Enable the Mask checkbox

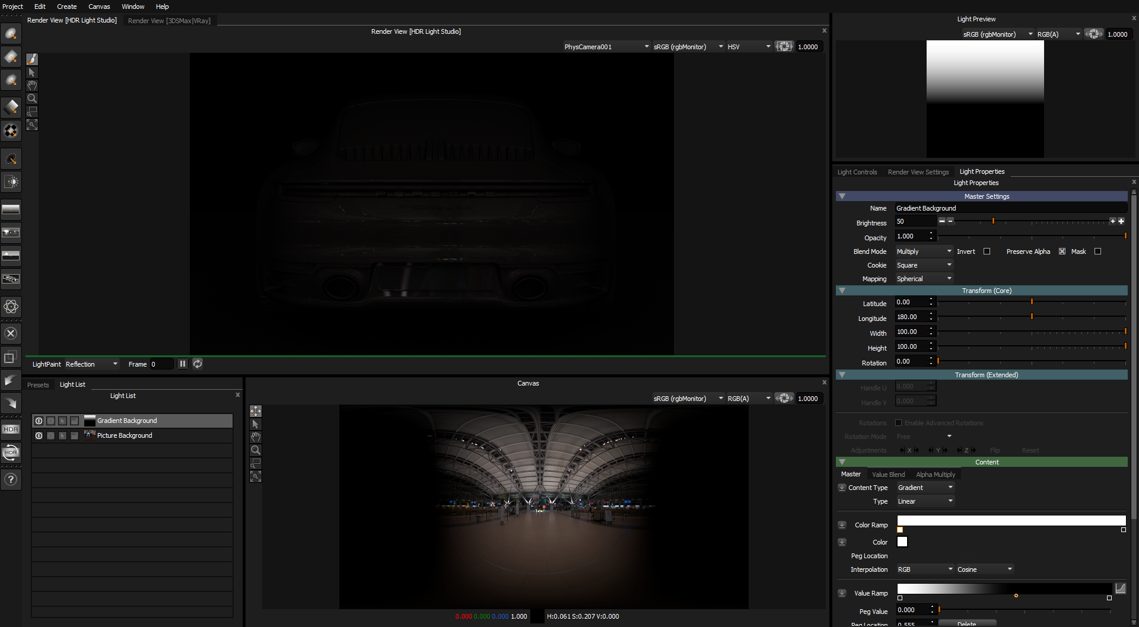click(x=1097, y=252)
